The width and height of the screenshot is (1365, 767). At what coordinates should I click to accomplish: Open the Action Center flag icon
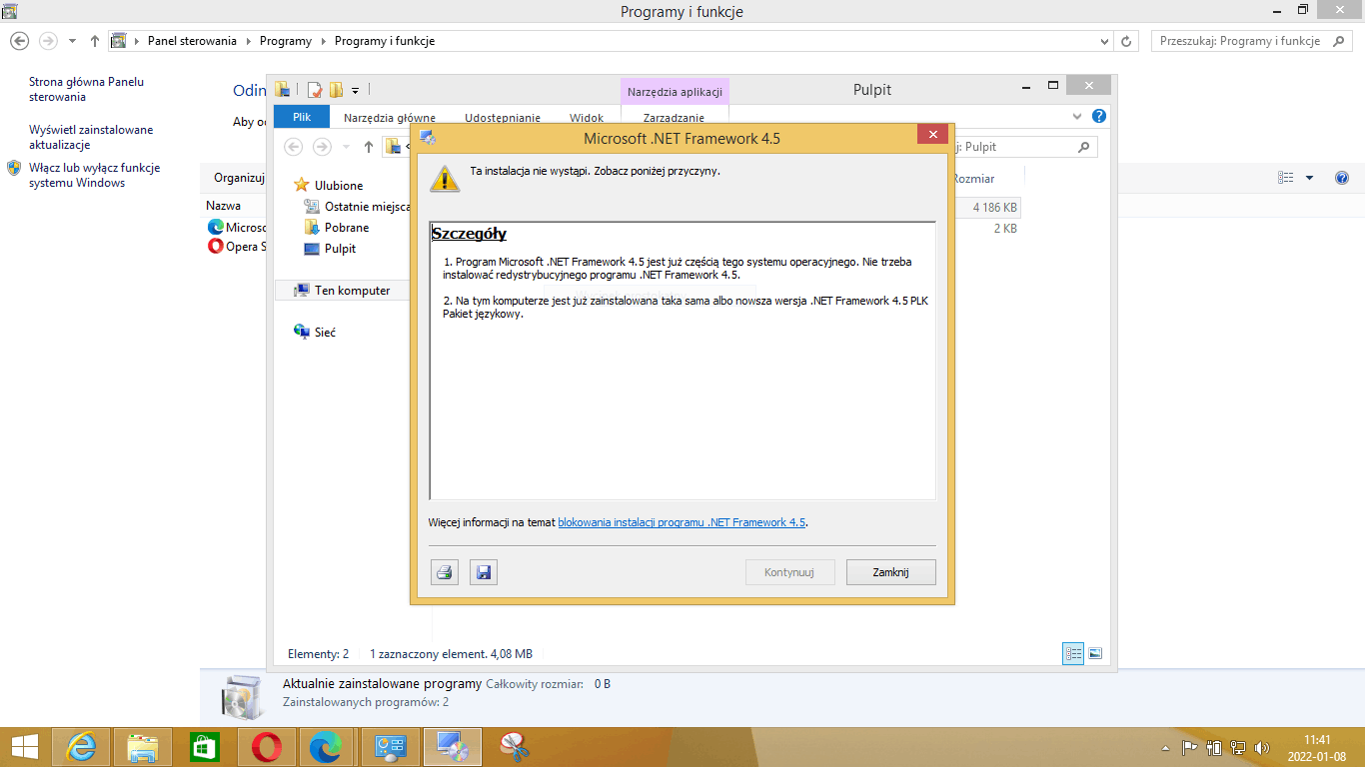tap(1190, 747)
